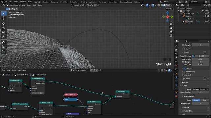Select the Annotate tool

[4, 42]
